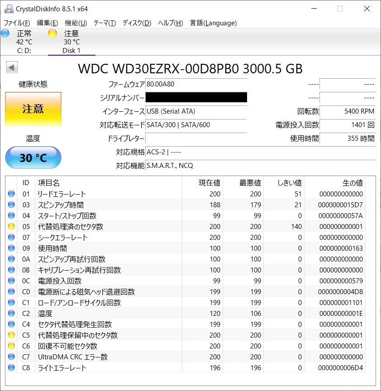The height and width of the screenshot is (391, 381).
Task: Click the blue status dot for ID C2
Action: tap(11, 313)
